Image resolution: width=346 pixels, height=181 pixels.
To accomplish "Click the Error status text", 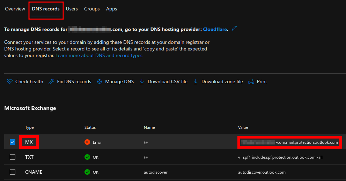I will click(x=97, y=142).
